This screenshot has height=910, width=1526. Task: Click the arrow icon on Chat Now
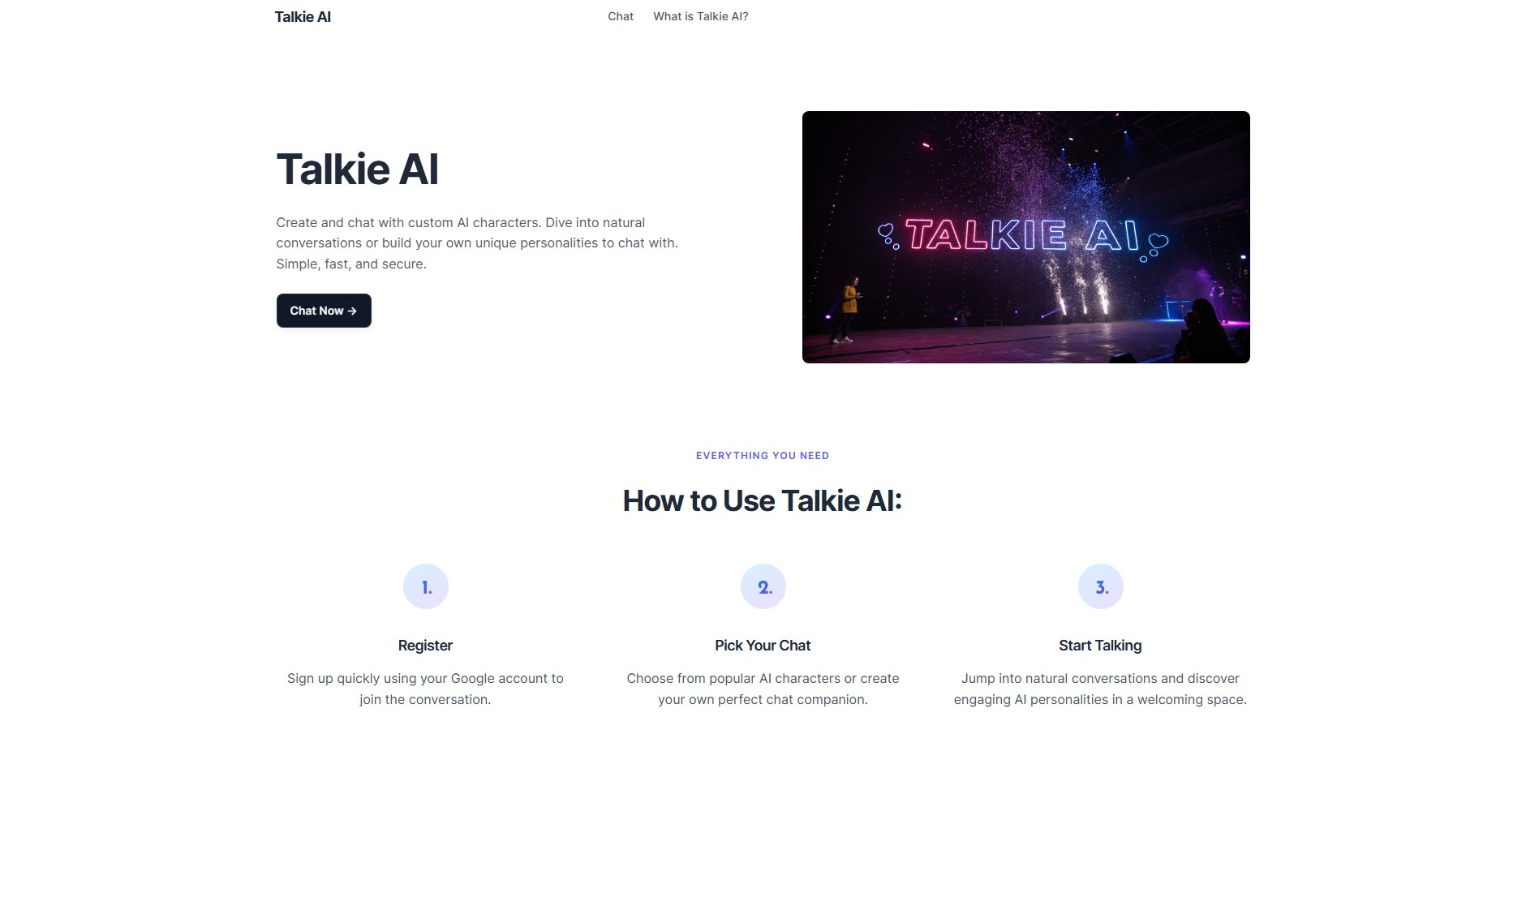pos(352,311)
